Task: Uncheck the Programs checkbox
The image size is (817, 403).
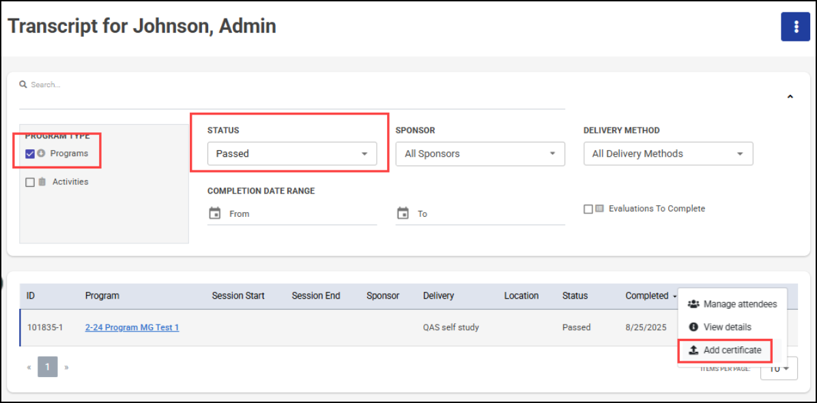Action: (x=29, y=153)
